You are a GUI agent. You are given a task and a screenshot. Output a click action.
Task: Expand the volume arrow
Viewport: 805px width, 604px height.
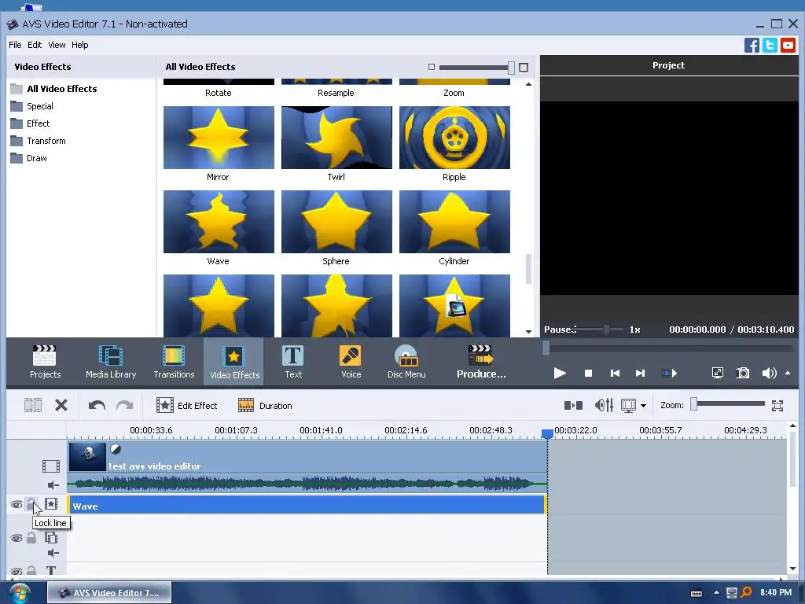tap(788, 374)
